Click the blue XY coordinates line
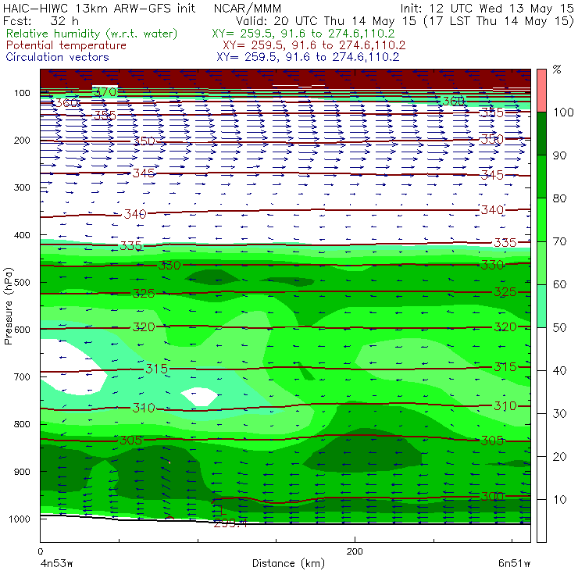This screenshot has width=578, height=578. click(x=308, y=57)
